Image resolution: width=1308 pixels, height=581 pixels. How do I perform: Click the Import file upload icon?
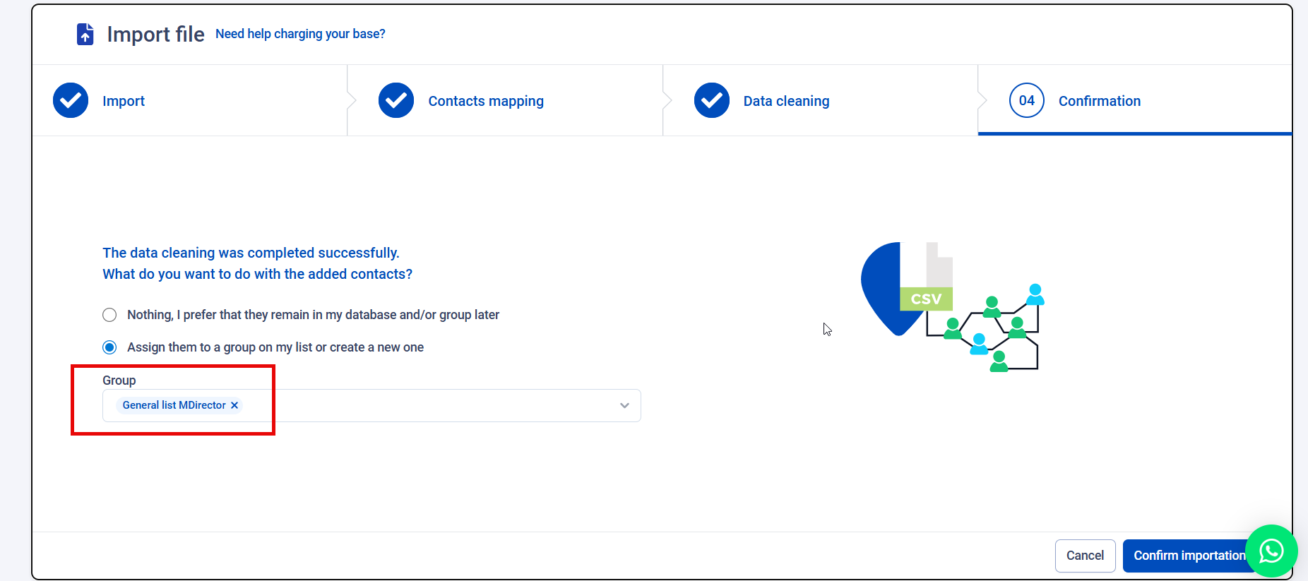[x=85, y=34]
